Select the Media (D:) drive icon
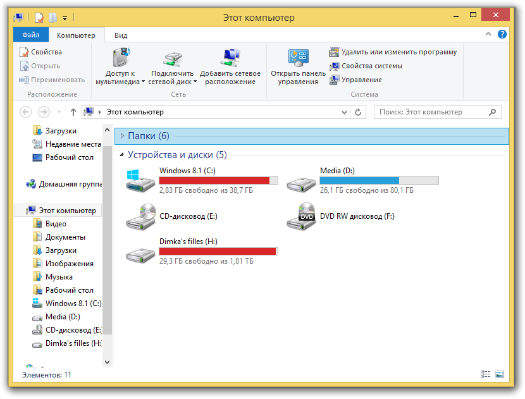 pyautogui.click(x=301, y=185)
